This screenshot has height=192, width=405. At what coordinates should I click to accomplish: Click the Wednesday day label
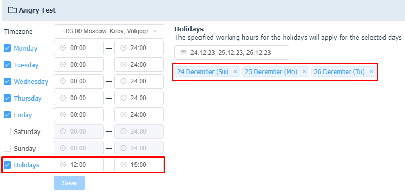(31, 81)
